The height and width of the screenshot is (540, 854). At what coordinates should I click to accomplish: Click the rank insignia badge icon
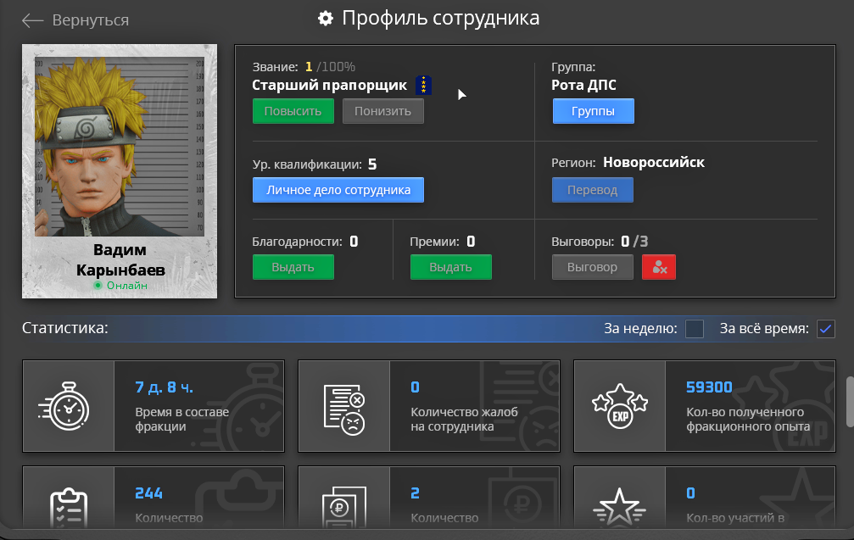pos(425,85)
